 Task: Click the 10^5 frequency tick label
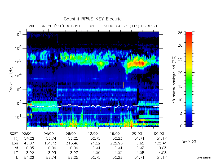[x=19, y=62]
